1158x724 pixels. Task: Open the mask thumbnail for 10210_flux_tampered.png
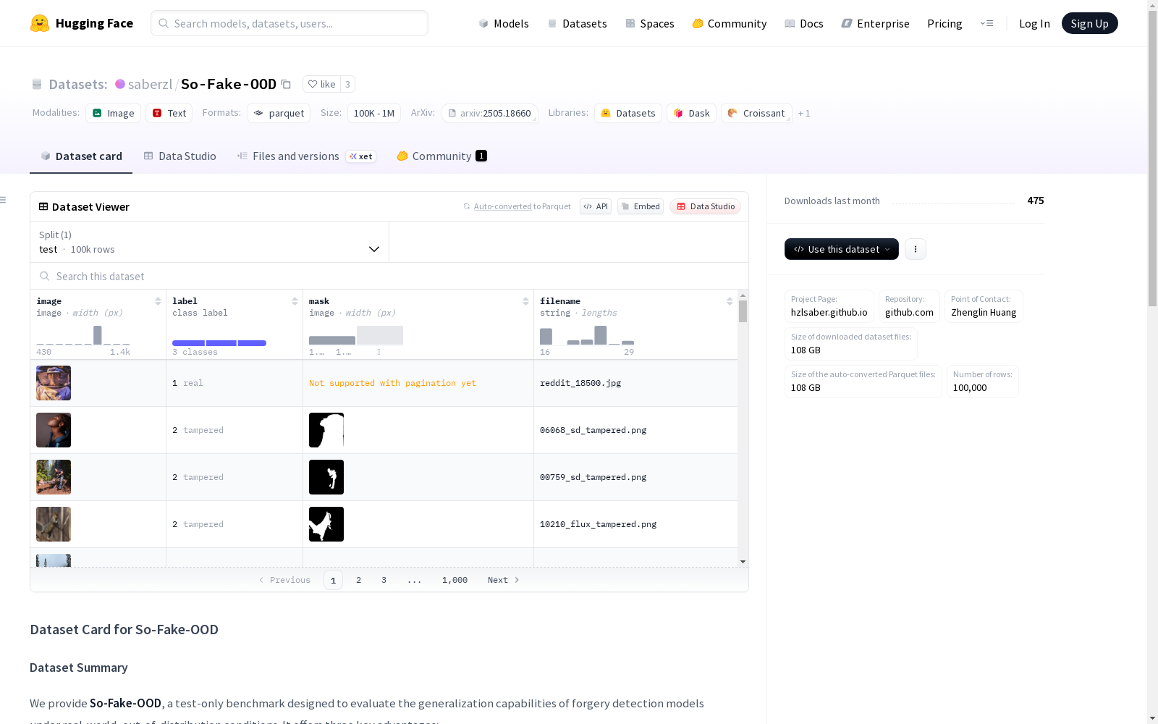[x=326, y=524]
